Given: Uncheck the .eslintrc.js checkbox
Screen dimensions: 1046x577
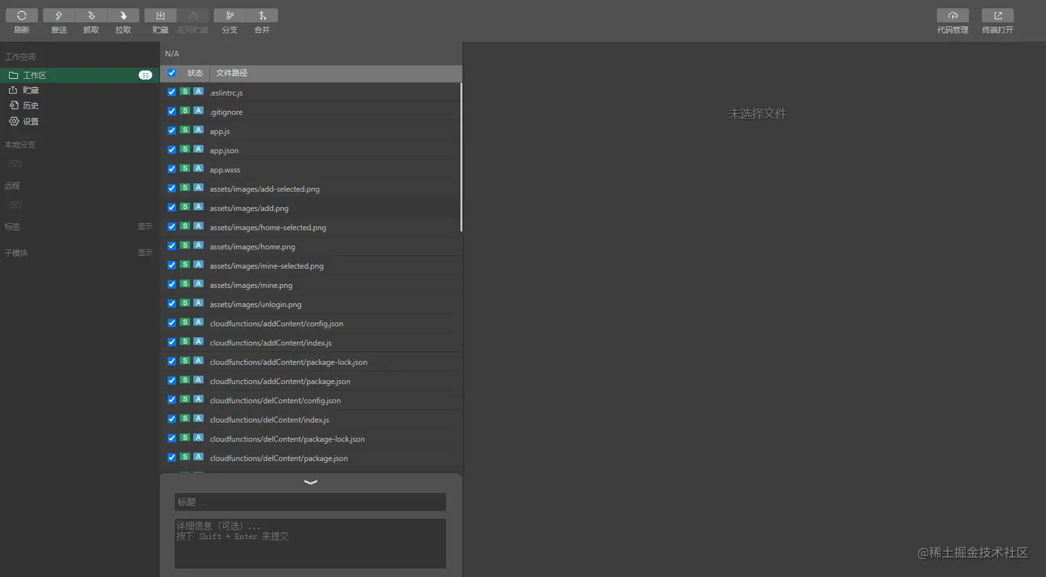Looking at the screenshot, I should coord(172,92).
